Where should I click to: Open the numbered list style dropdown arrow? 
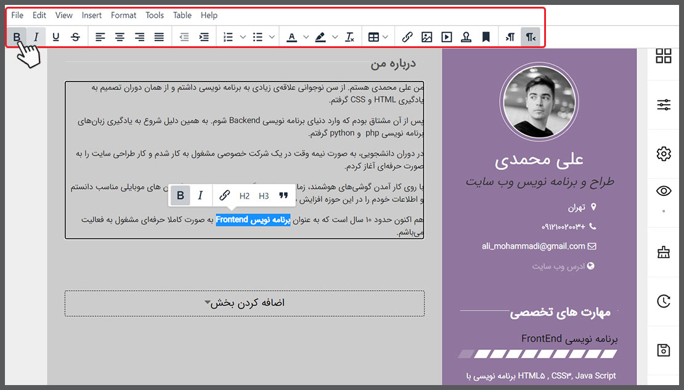coord(243,37)
